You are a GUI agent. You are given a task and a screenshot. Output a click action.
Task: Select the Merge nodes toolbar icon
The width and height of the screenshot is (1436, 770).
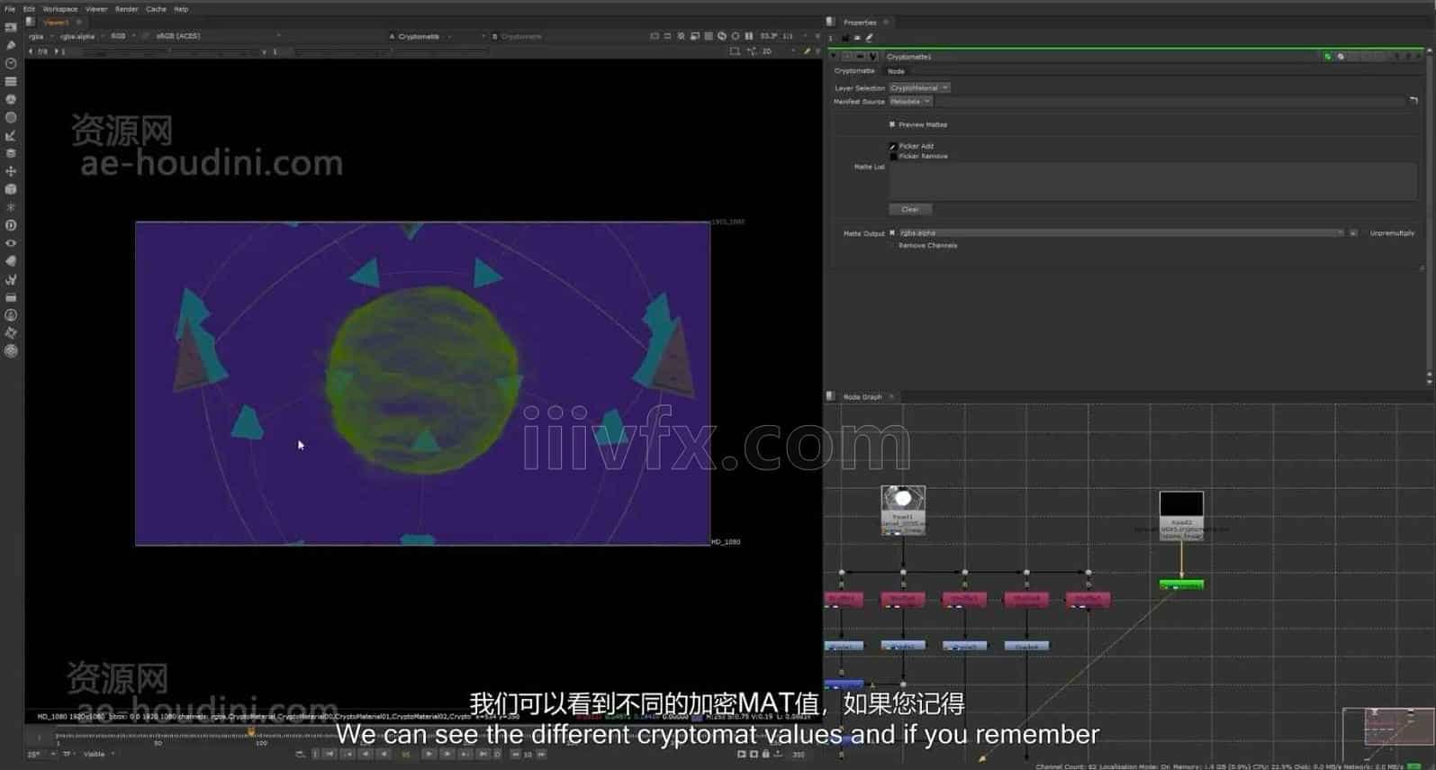point(11,154)
